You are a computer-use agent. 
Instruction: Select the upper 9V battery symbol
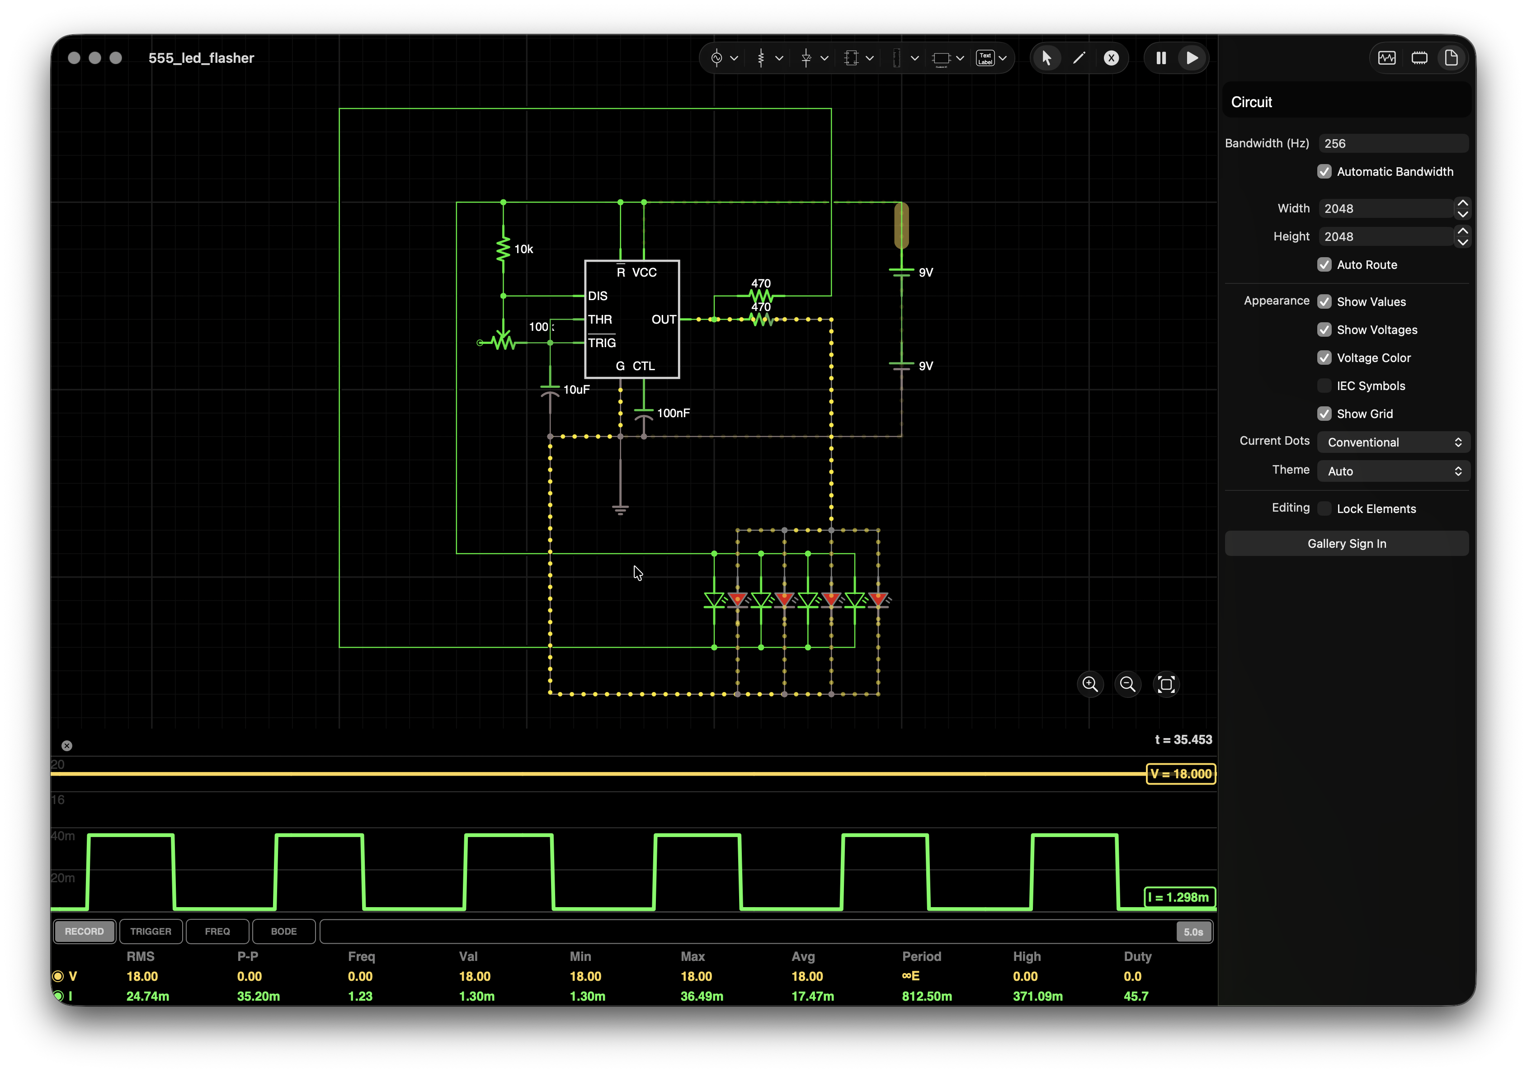[902, 272]
